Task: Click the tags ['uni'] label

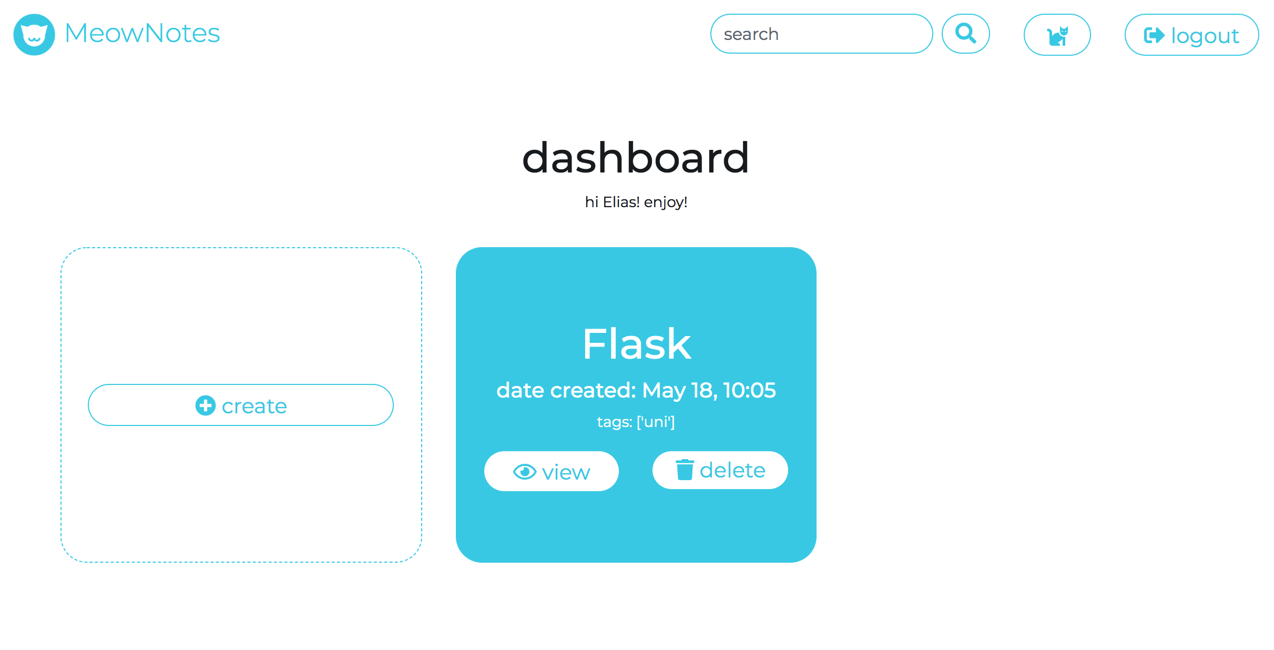Action: click(636, 422)
